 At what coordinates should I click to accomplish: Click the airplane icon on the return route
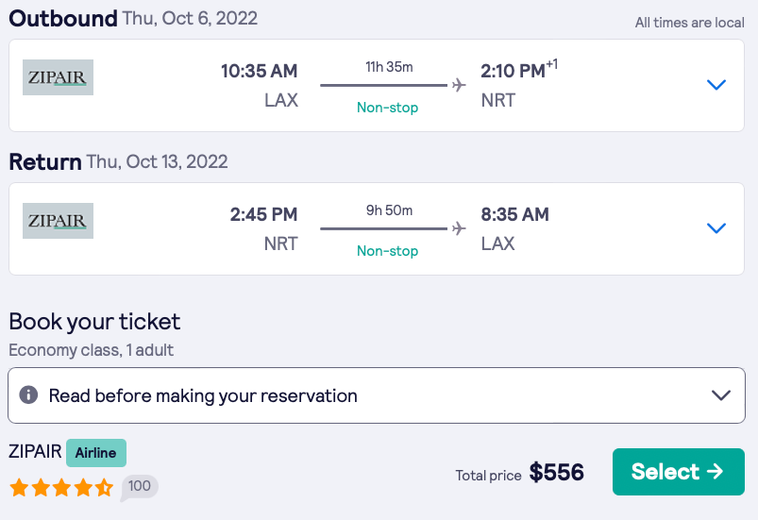(459, 228)
